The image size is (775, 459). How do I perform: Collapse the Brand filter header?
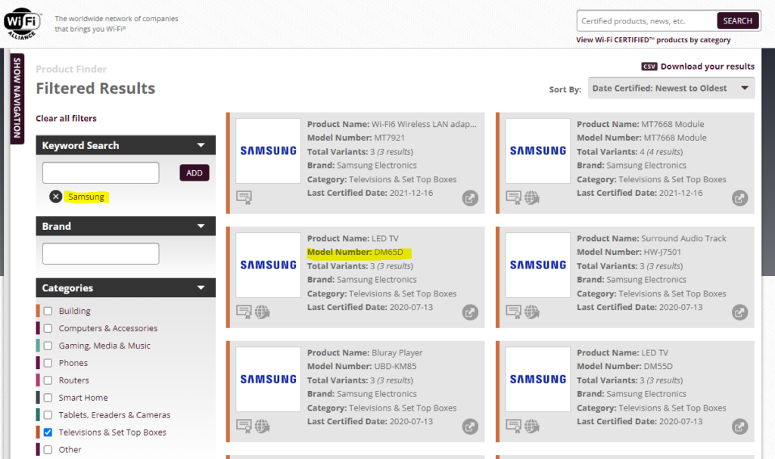(201, 226)
